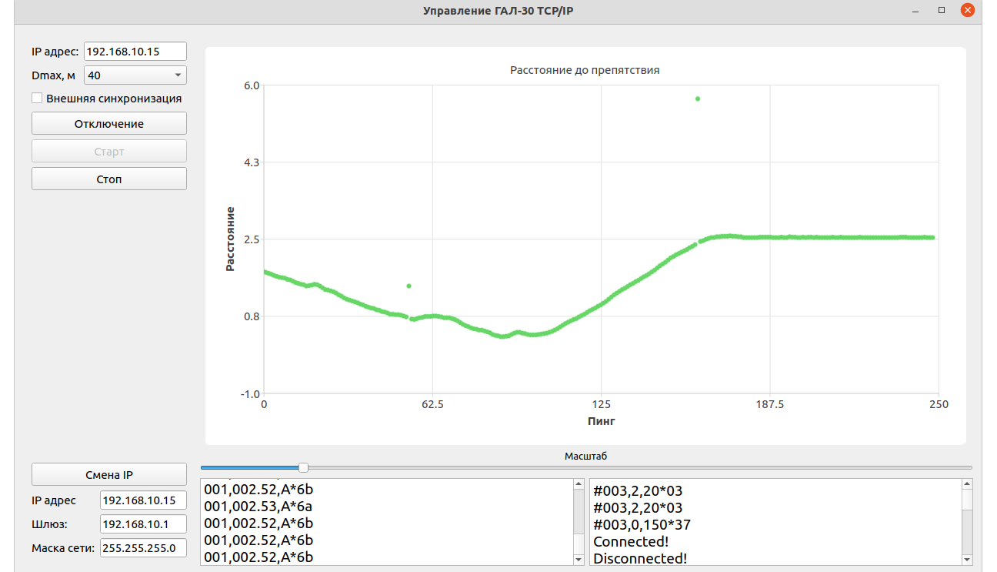Image resolution: width=997 pixels, height=572 pixels.
Task: Click the Масштаб slider handle
Action: pos(304,467)
